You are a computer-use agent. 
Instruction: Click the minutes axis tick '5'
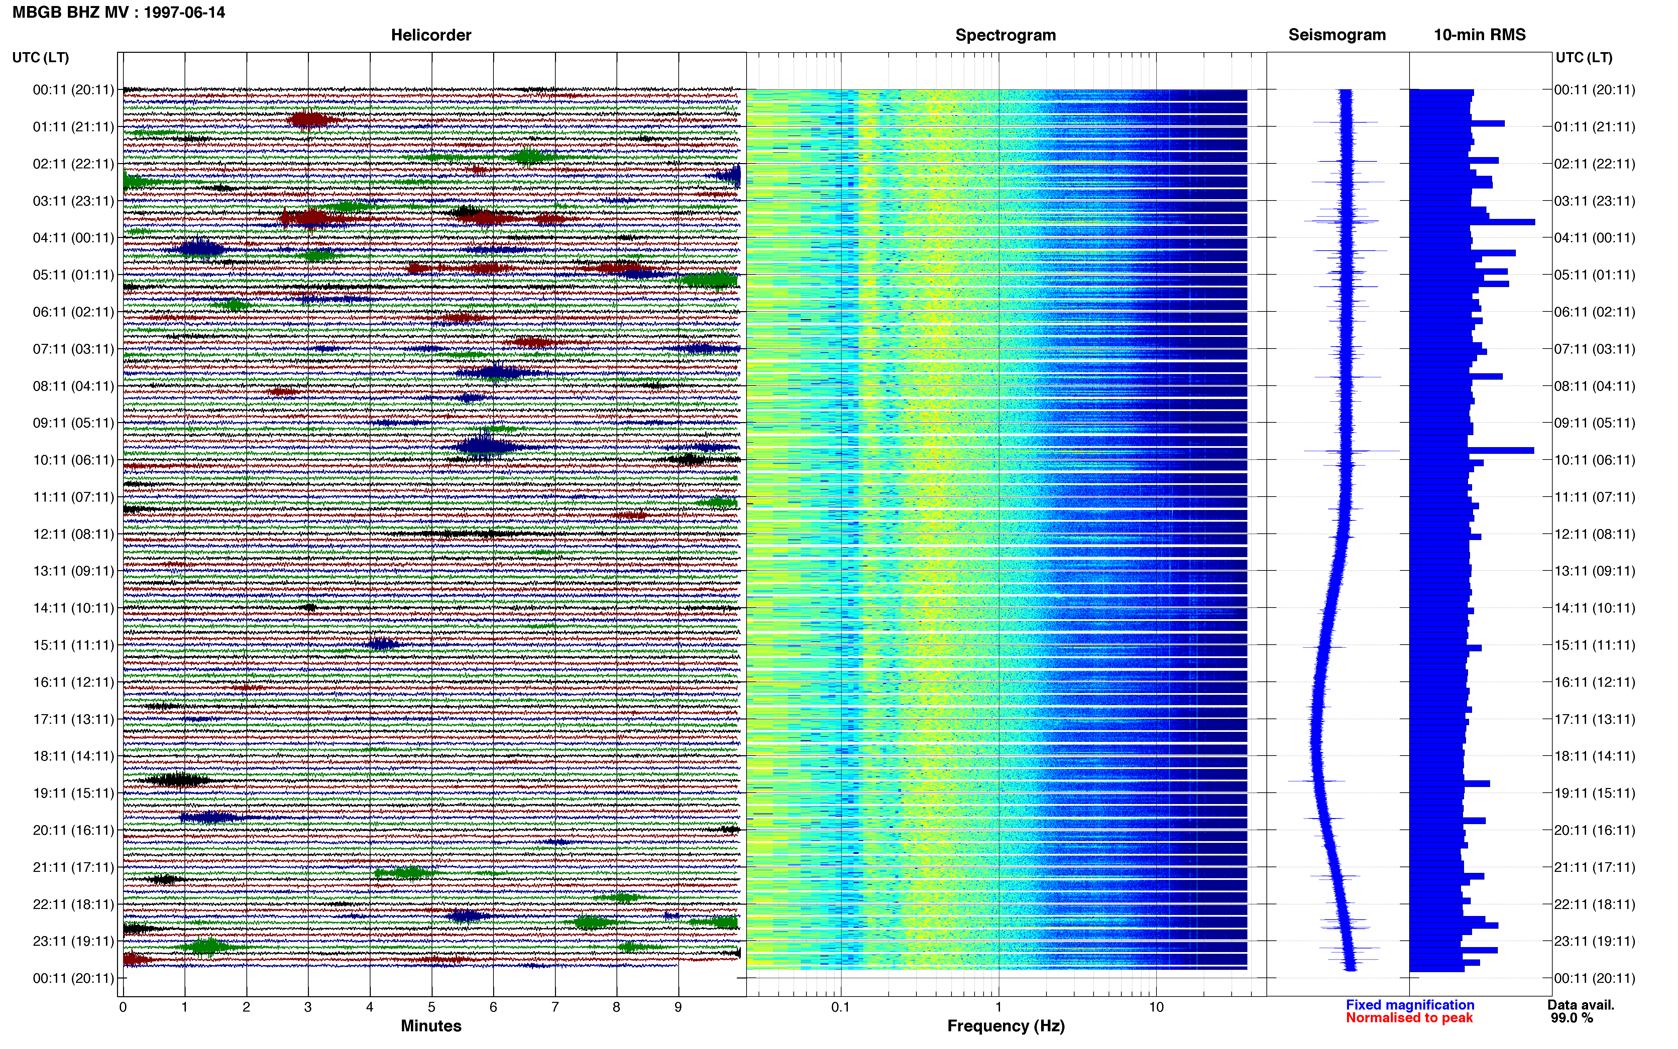[x=432, y=1007]
